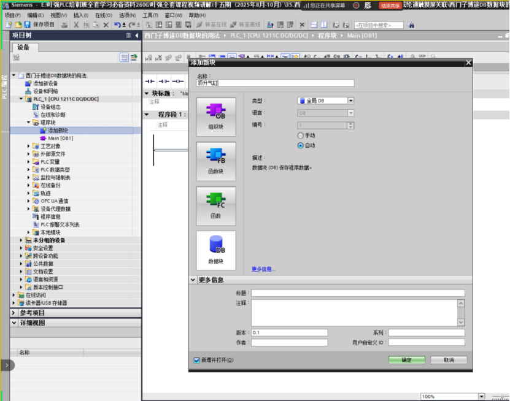Click the search-in-project binoculars icon
The width and height of the screenshot is (510, 401).
(x=411, y=25)
